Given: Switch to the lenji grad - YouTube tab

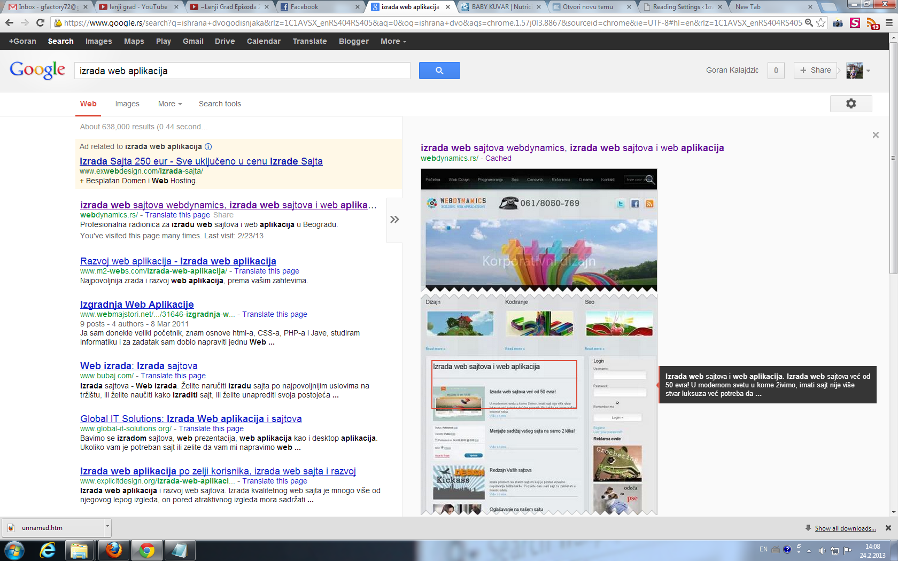Looking at the screenshot, I should tap(137, 7).
